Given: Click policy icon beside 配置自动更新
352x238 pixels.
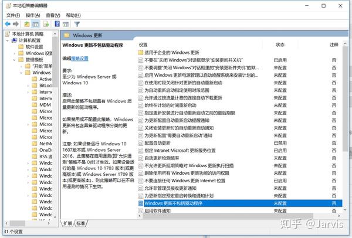Looking at the screenshot, I should point(141,143).
